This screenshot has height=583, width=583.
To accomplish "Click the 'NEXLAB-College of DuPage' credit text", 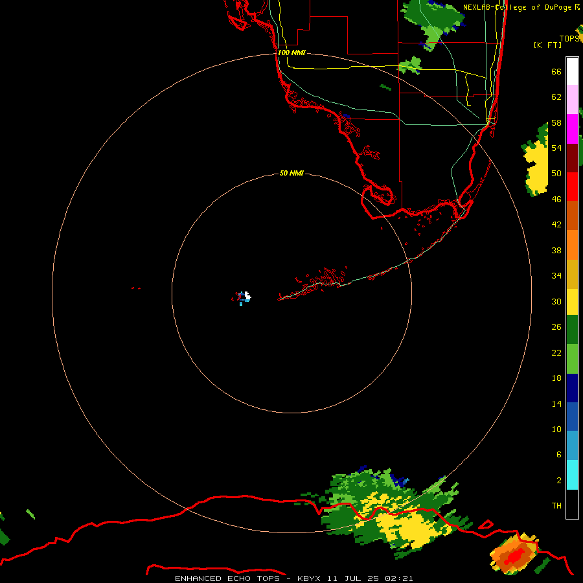I will coord(517,7).
